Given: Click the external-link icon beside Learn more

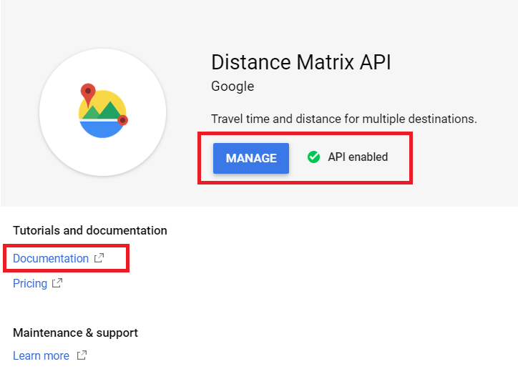Looking at the screenshot, I should click(82, 355).
